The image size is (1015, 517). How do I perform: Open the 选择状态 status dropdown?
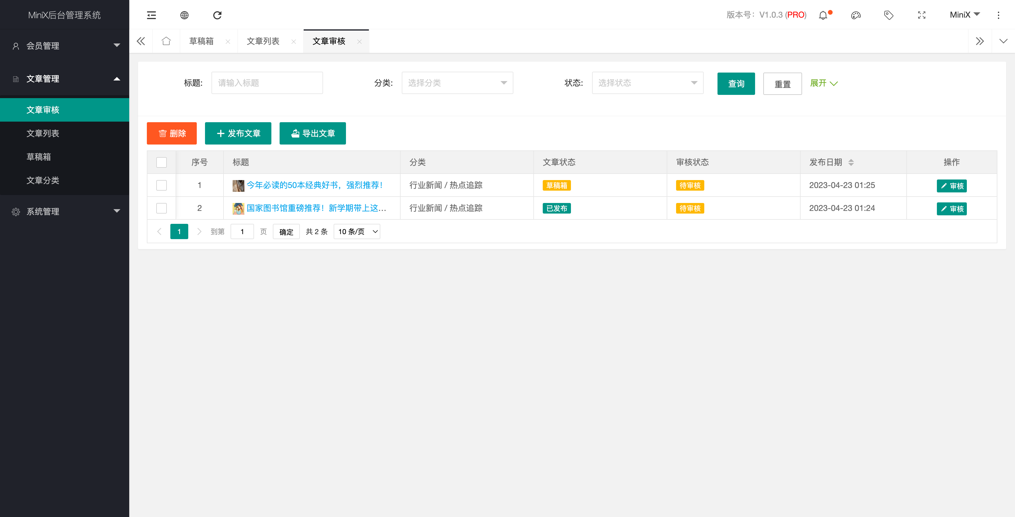(x=647, y=83)
